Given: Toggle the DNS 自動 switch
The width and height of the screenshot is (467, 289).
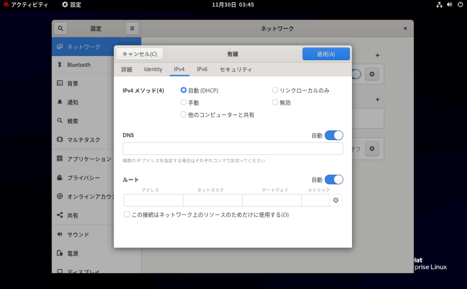Looking at the screenshot, I should coord(334,135).
